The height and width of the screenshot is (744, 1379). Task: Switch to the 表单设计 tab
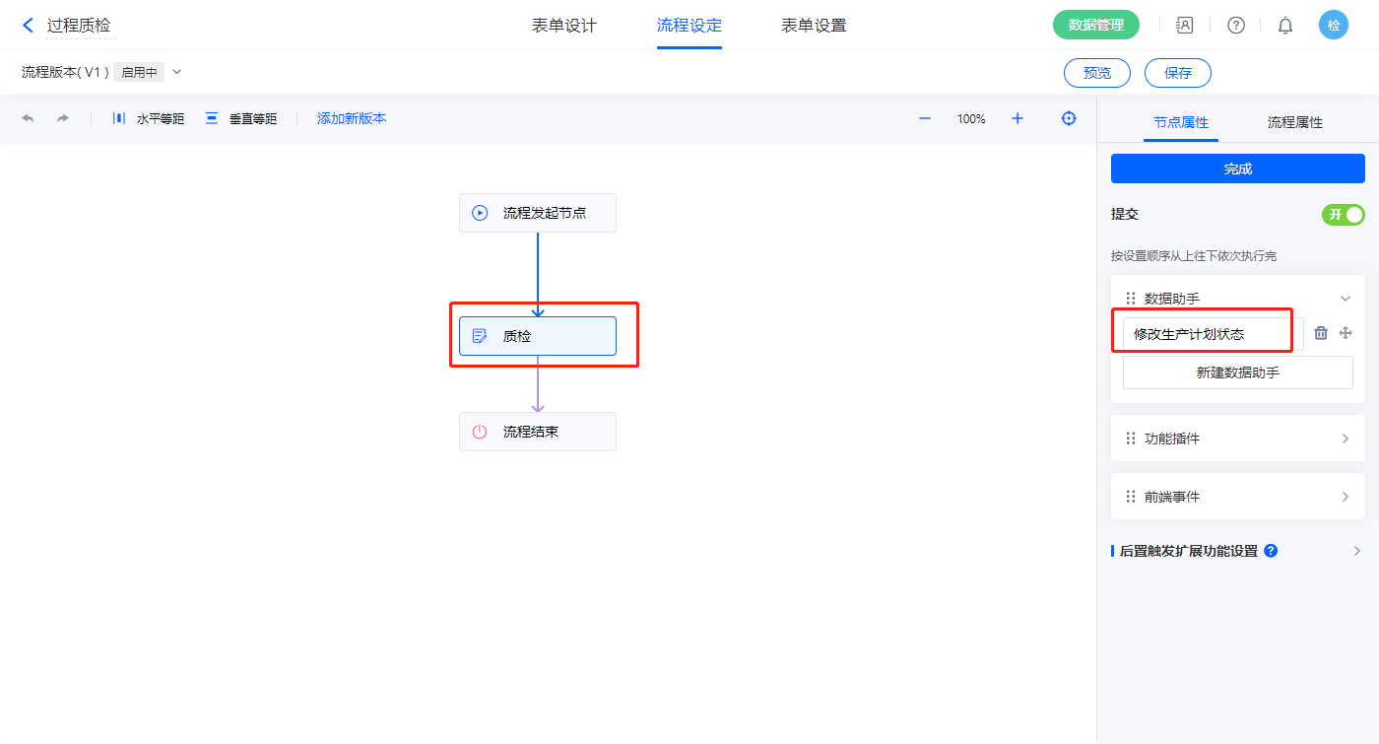click(564, 26)
